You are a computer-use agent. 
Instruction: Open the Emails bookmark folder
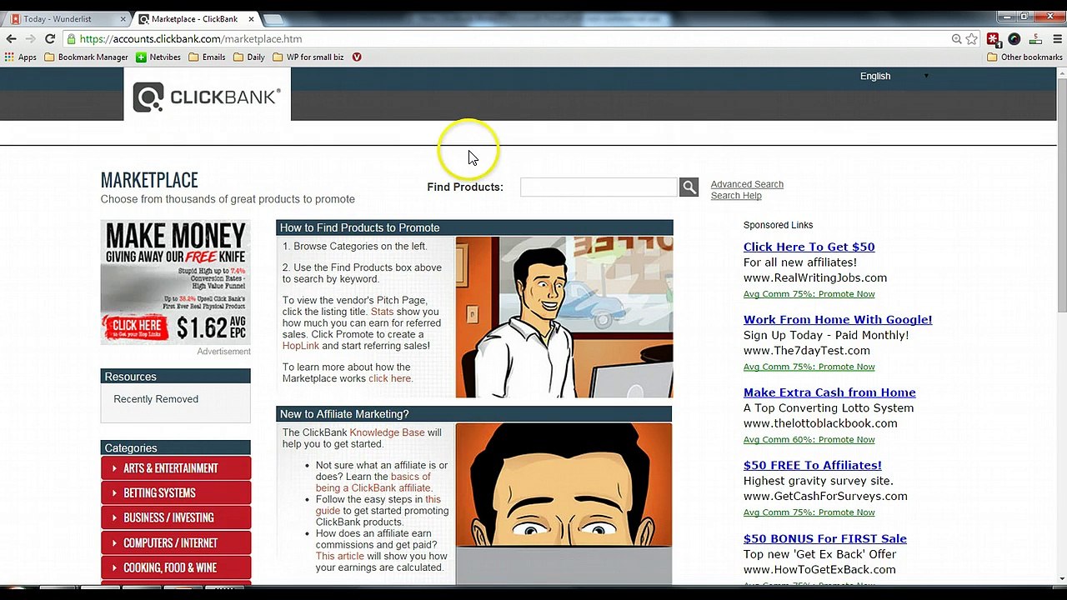(x=207, y=57)
